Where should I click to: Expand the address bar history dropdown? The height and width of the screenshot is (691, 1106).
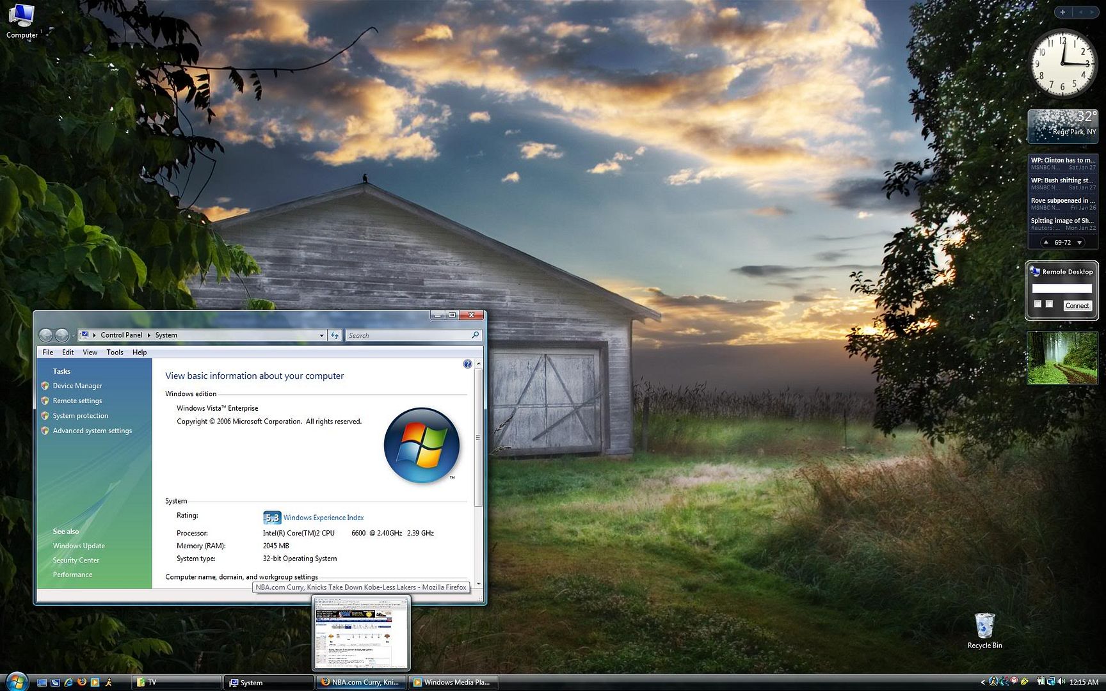pos(321,335)
